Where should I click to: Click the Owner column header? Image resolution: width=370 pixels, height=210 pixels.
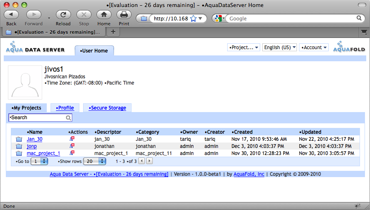tap(189, 132)
